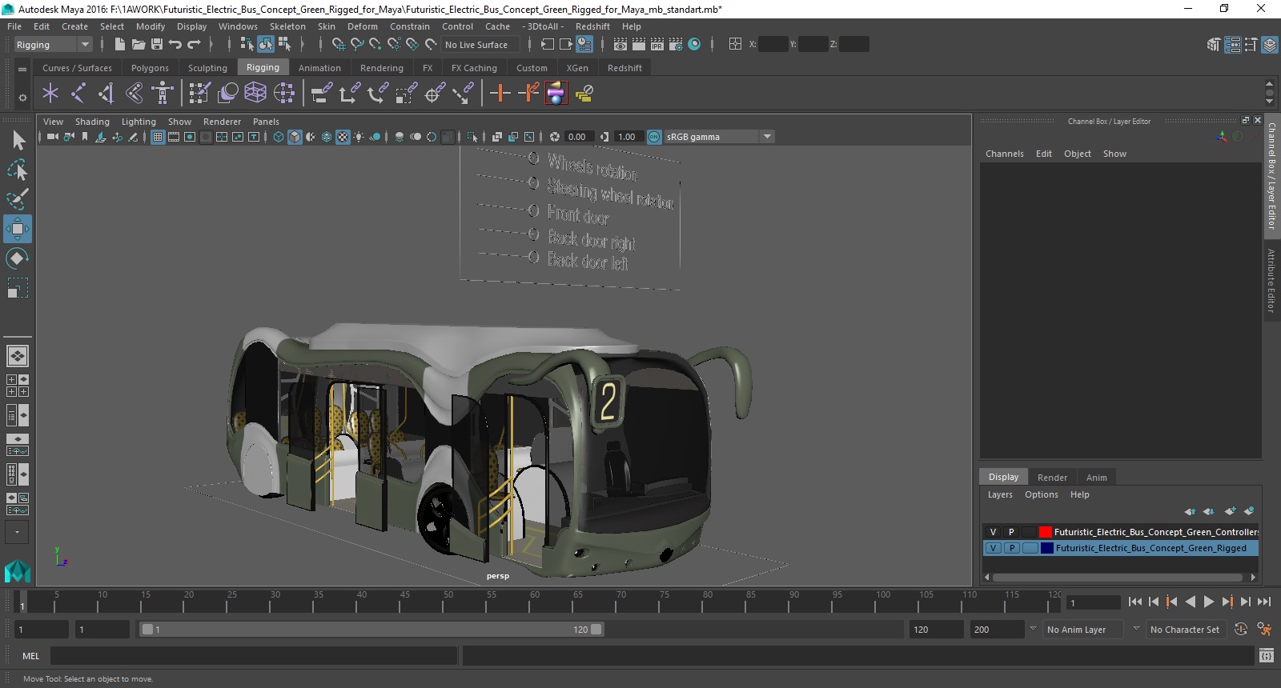Click Step Forward One Key button
Image resolution: width=1281 pixels, height=688 pixels.
pos(1227,602)
